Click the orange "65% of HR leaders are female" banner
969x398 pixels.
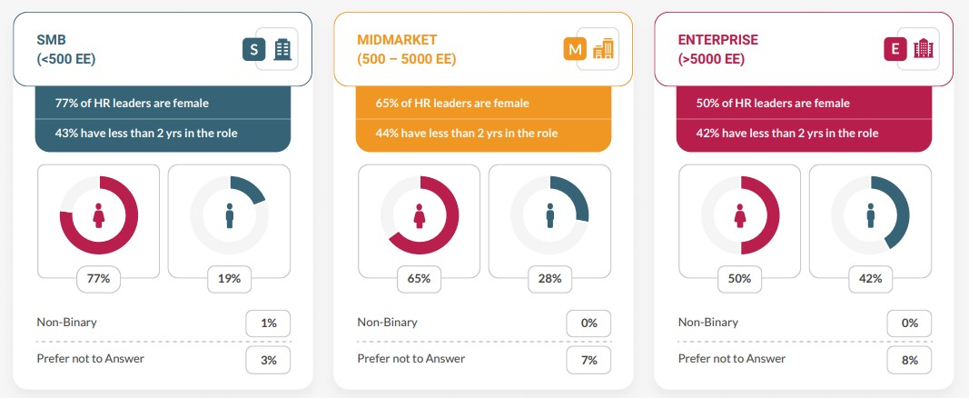tap(483, 103)
